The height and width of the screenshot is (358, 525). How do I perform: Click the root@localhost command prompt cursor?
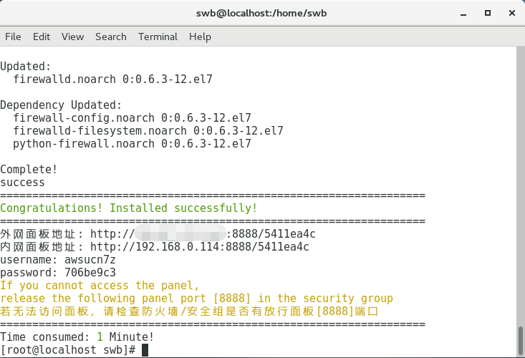click(x=145, y=350)
